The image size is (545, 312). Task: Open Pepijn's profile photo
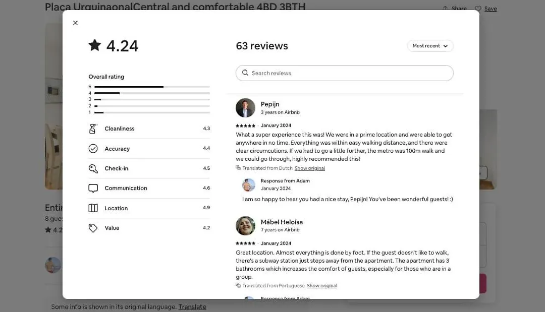(x=245, y=108)
